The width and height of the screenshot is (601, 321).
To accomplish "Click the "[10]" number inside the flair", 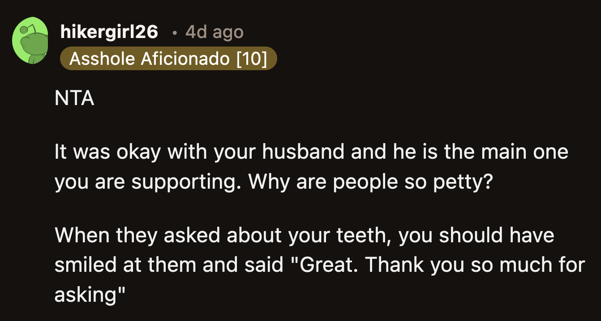I will [253, 58].
